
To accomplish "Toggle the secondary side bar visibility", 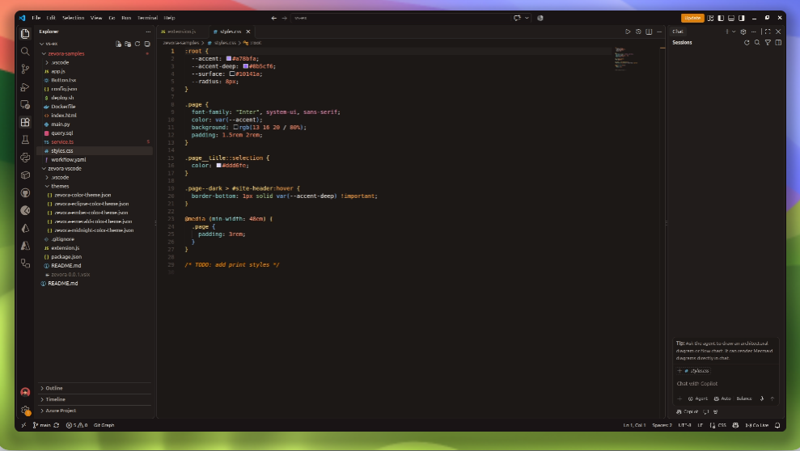I will (741, 18).
